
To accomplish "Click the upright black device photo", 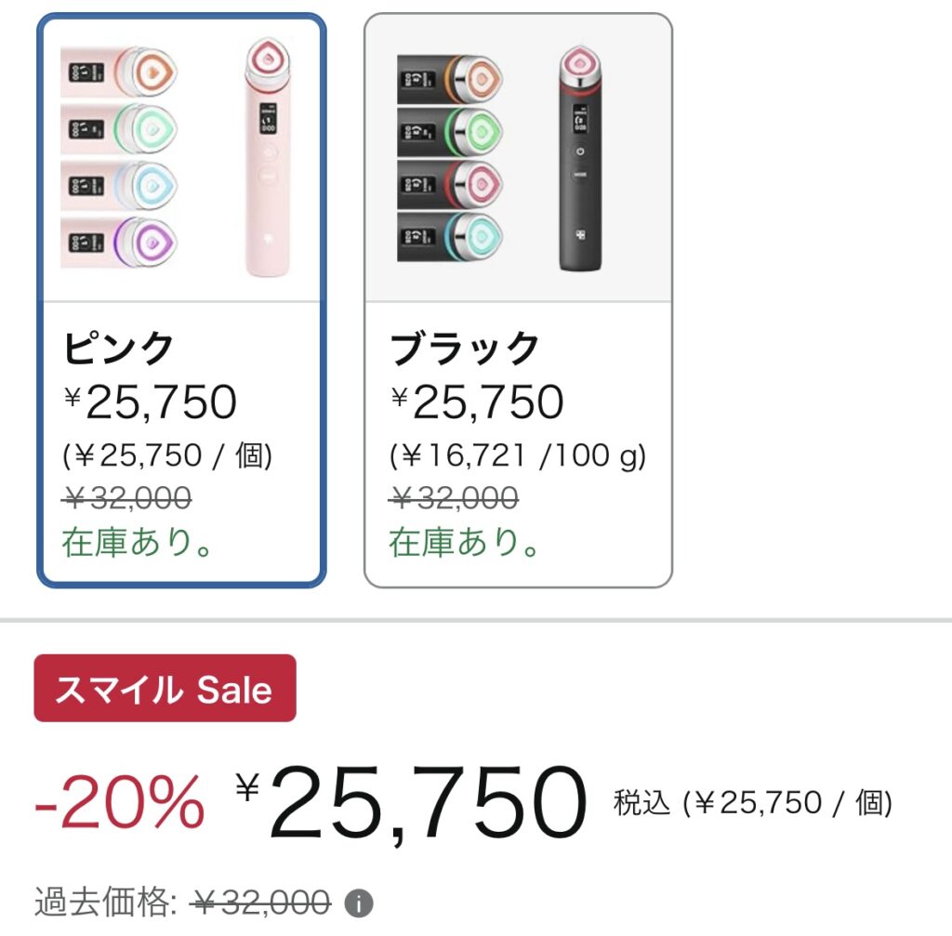I will 581,158.
